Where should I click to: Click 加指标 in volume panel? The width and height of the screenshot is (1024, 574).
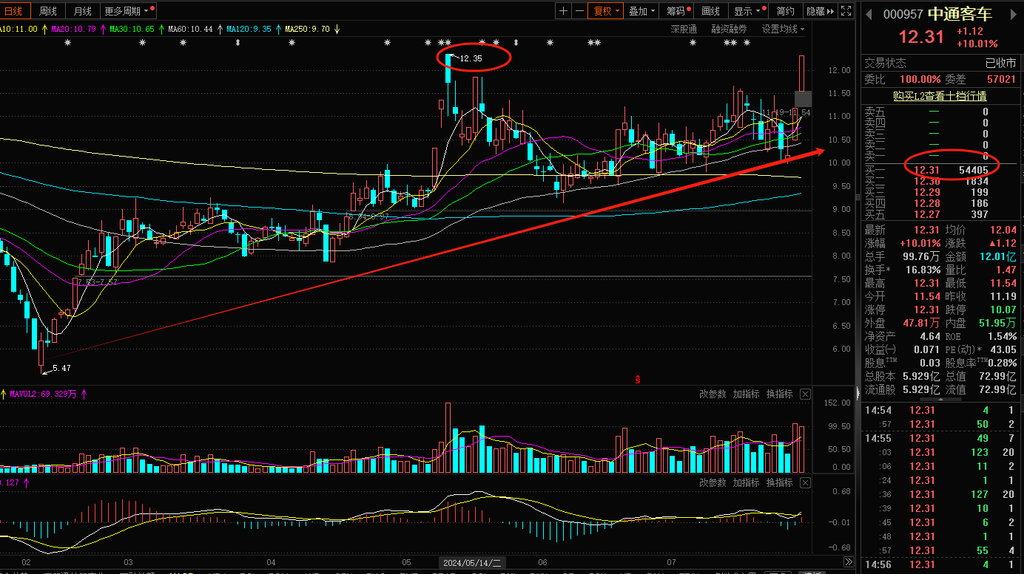coord(746,394)
